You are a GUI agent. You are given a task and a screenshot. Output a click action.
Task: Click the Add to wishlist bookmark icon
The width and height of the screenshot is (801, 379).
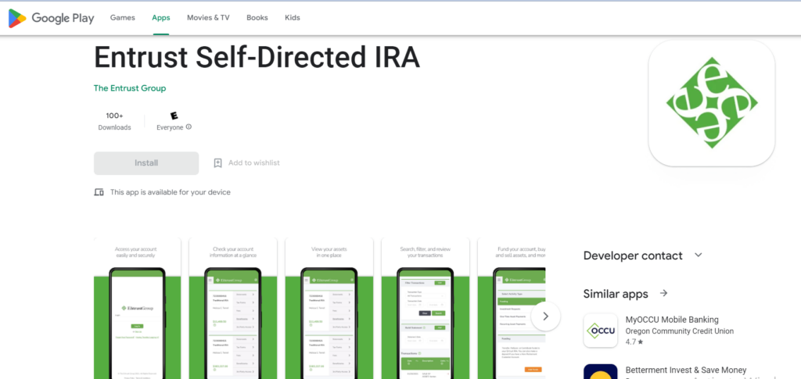click(217, 163)
